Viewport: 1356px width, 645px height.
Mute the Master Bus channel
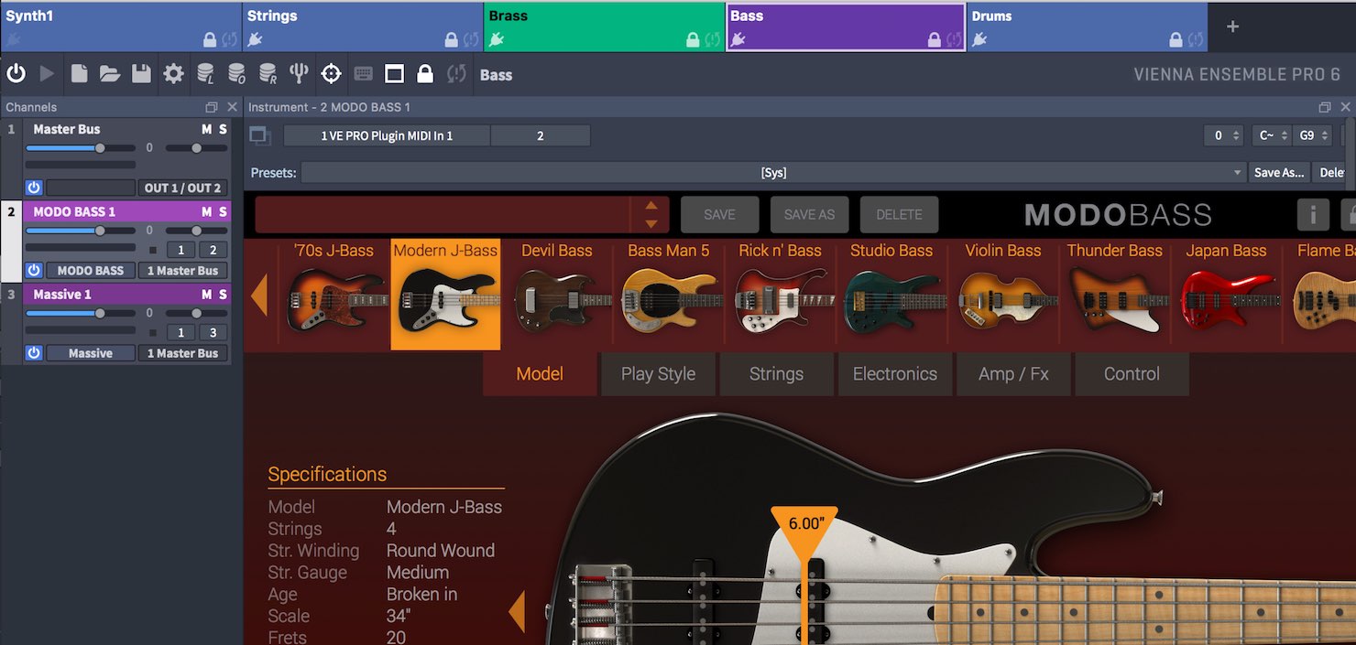click(x=206, y=129)
